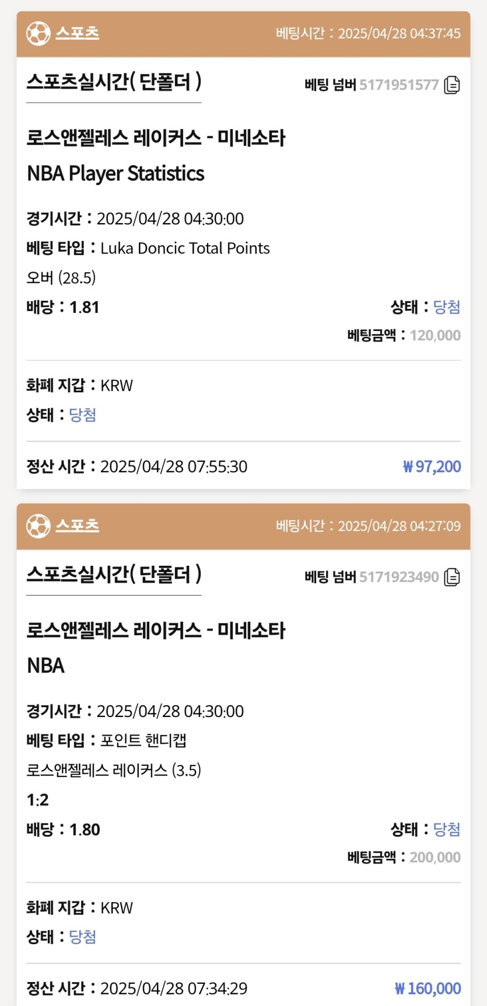487x1006 pixels.
Task: Tap the soccer ball icon on second bet card
Action: pyautogui.click(x=38, y=526)
